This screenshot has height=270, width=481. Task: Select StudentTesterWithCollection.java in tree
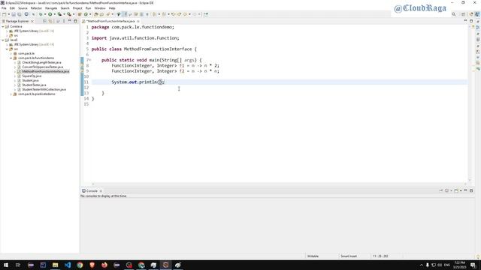[x=44, y=89]
